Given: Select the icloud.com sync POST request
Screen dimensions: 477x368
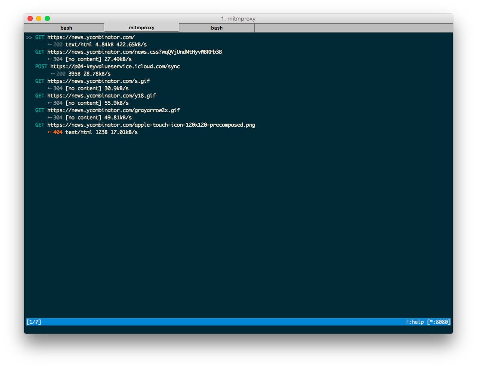Looking at the screenshot, I should 114,66.
